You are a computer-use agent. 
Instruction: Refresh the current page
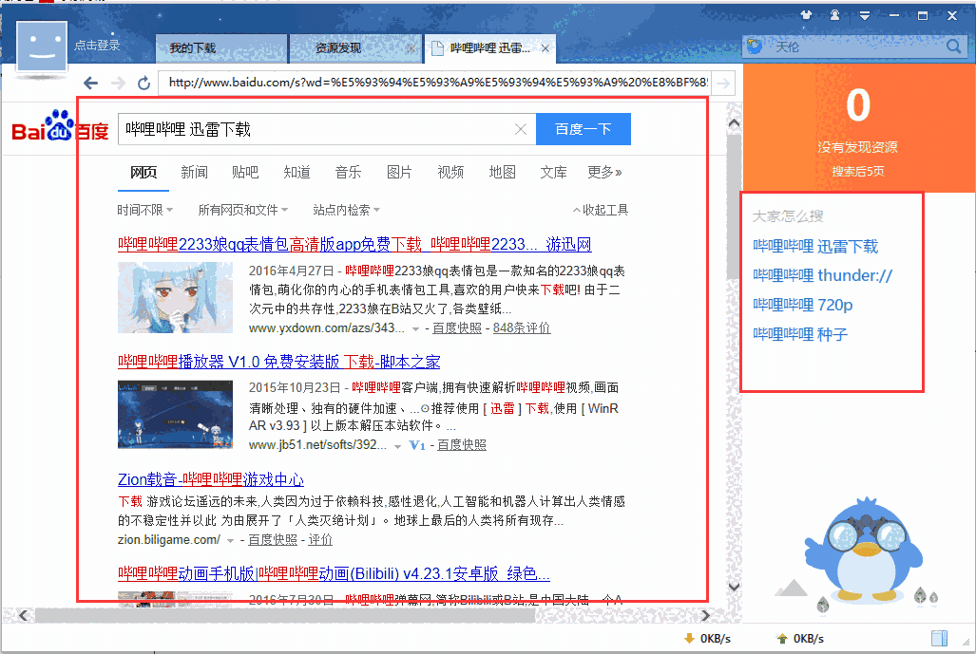click(144, 83)
